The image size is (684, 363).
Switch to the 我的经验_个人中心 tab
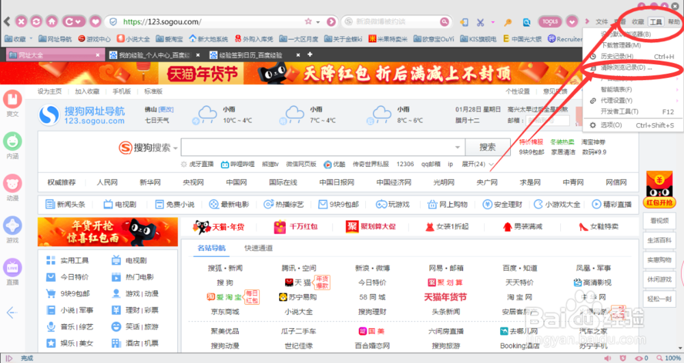(x=150, y=55)
